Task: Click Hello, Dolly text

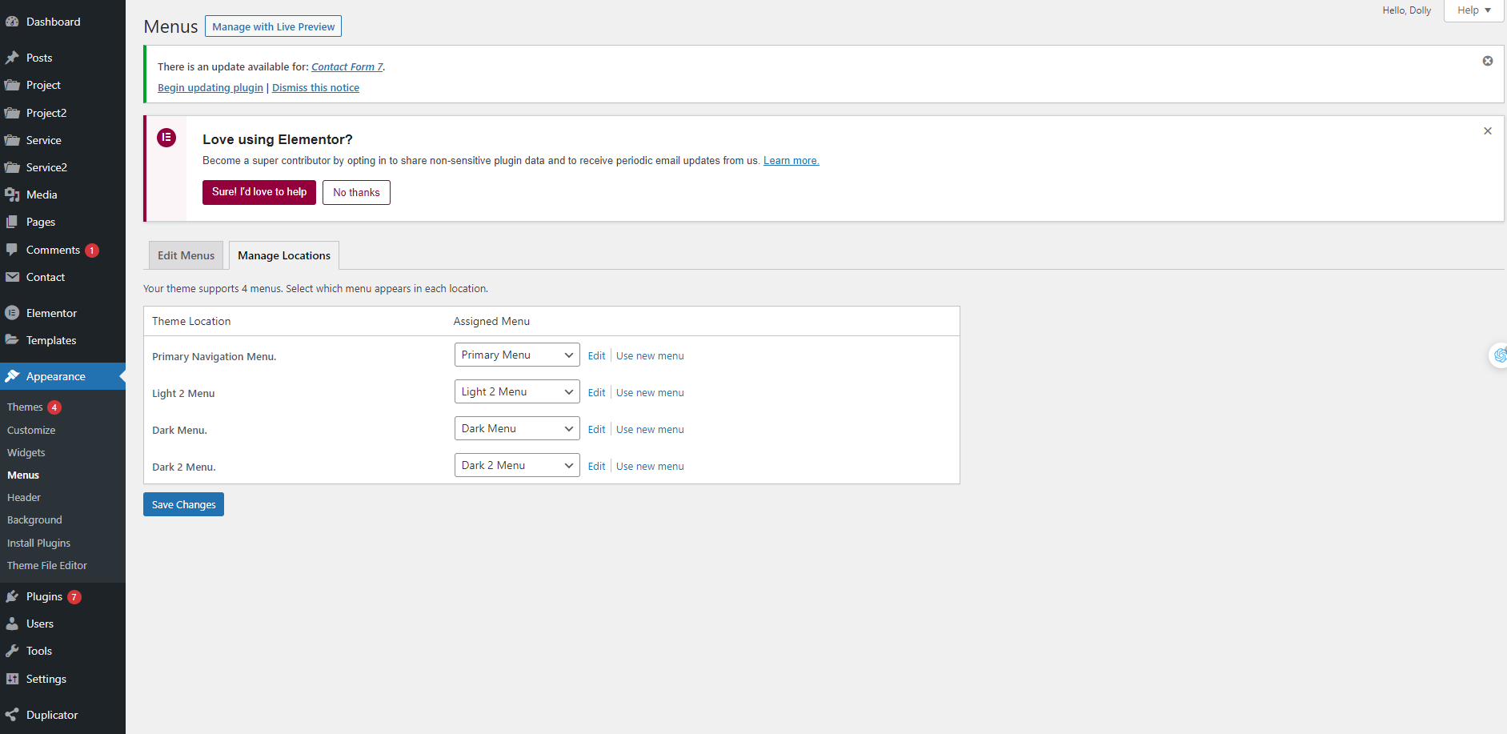Action: point(1406,10)
